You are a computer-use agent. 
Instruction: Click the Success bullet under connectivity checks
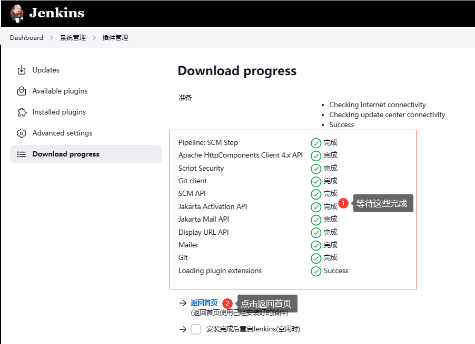pyautogui.click(x=341, y=124)
